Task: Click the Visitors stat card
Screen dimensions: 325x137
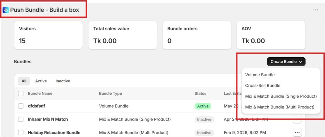Action: point(49,35)
